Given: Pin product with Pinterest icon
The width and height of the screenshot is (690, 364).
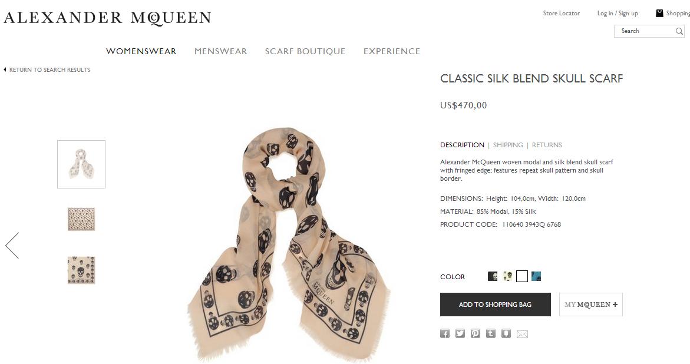Looking at the screenshot, I should 476,333.
